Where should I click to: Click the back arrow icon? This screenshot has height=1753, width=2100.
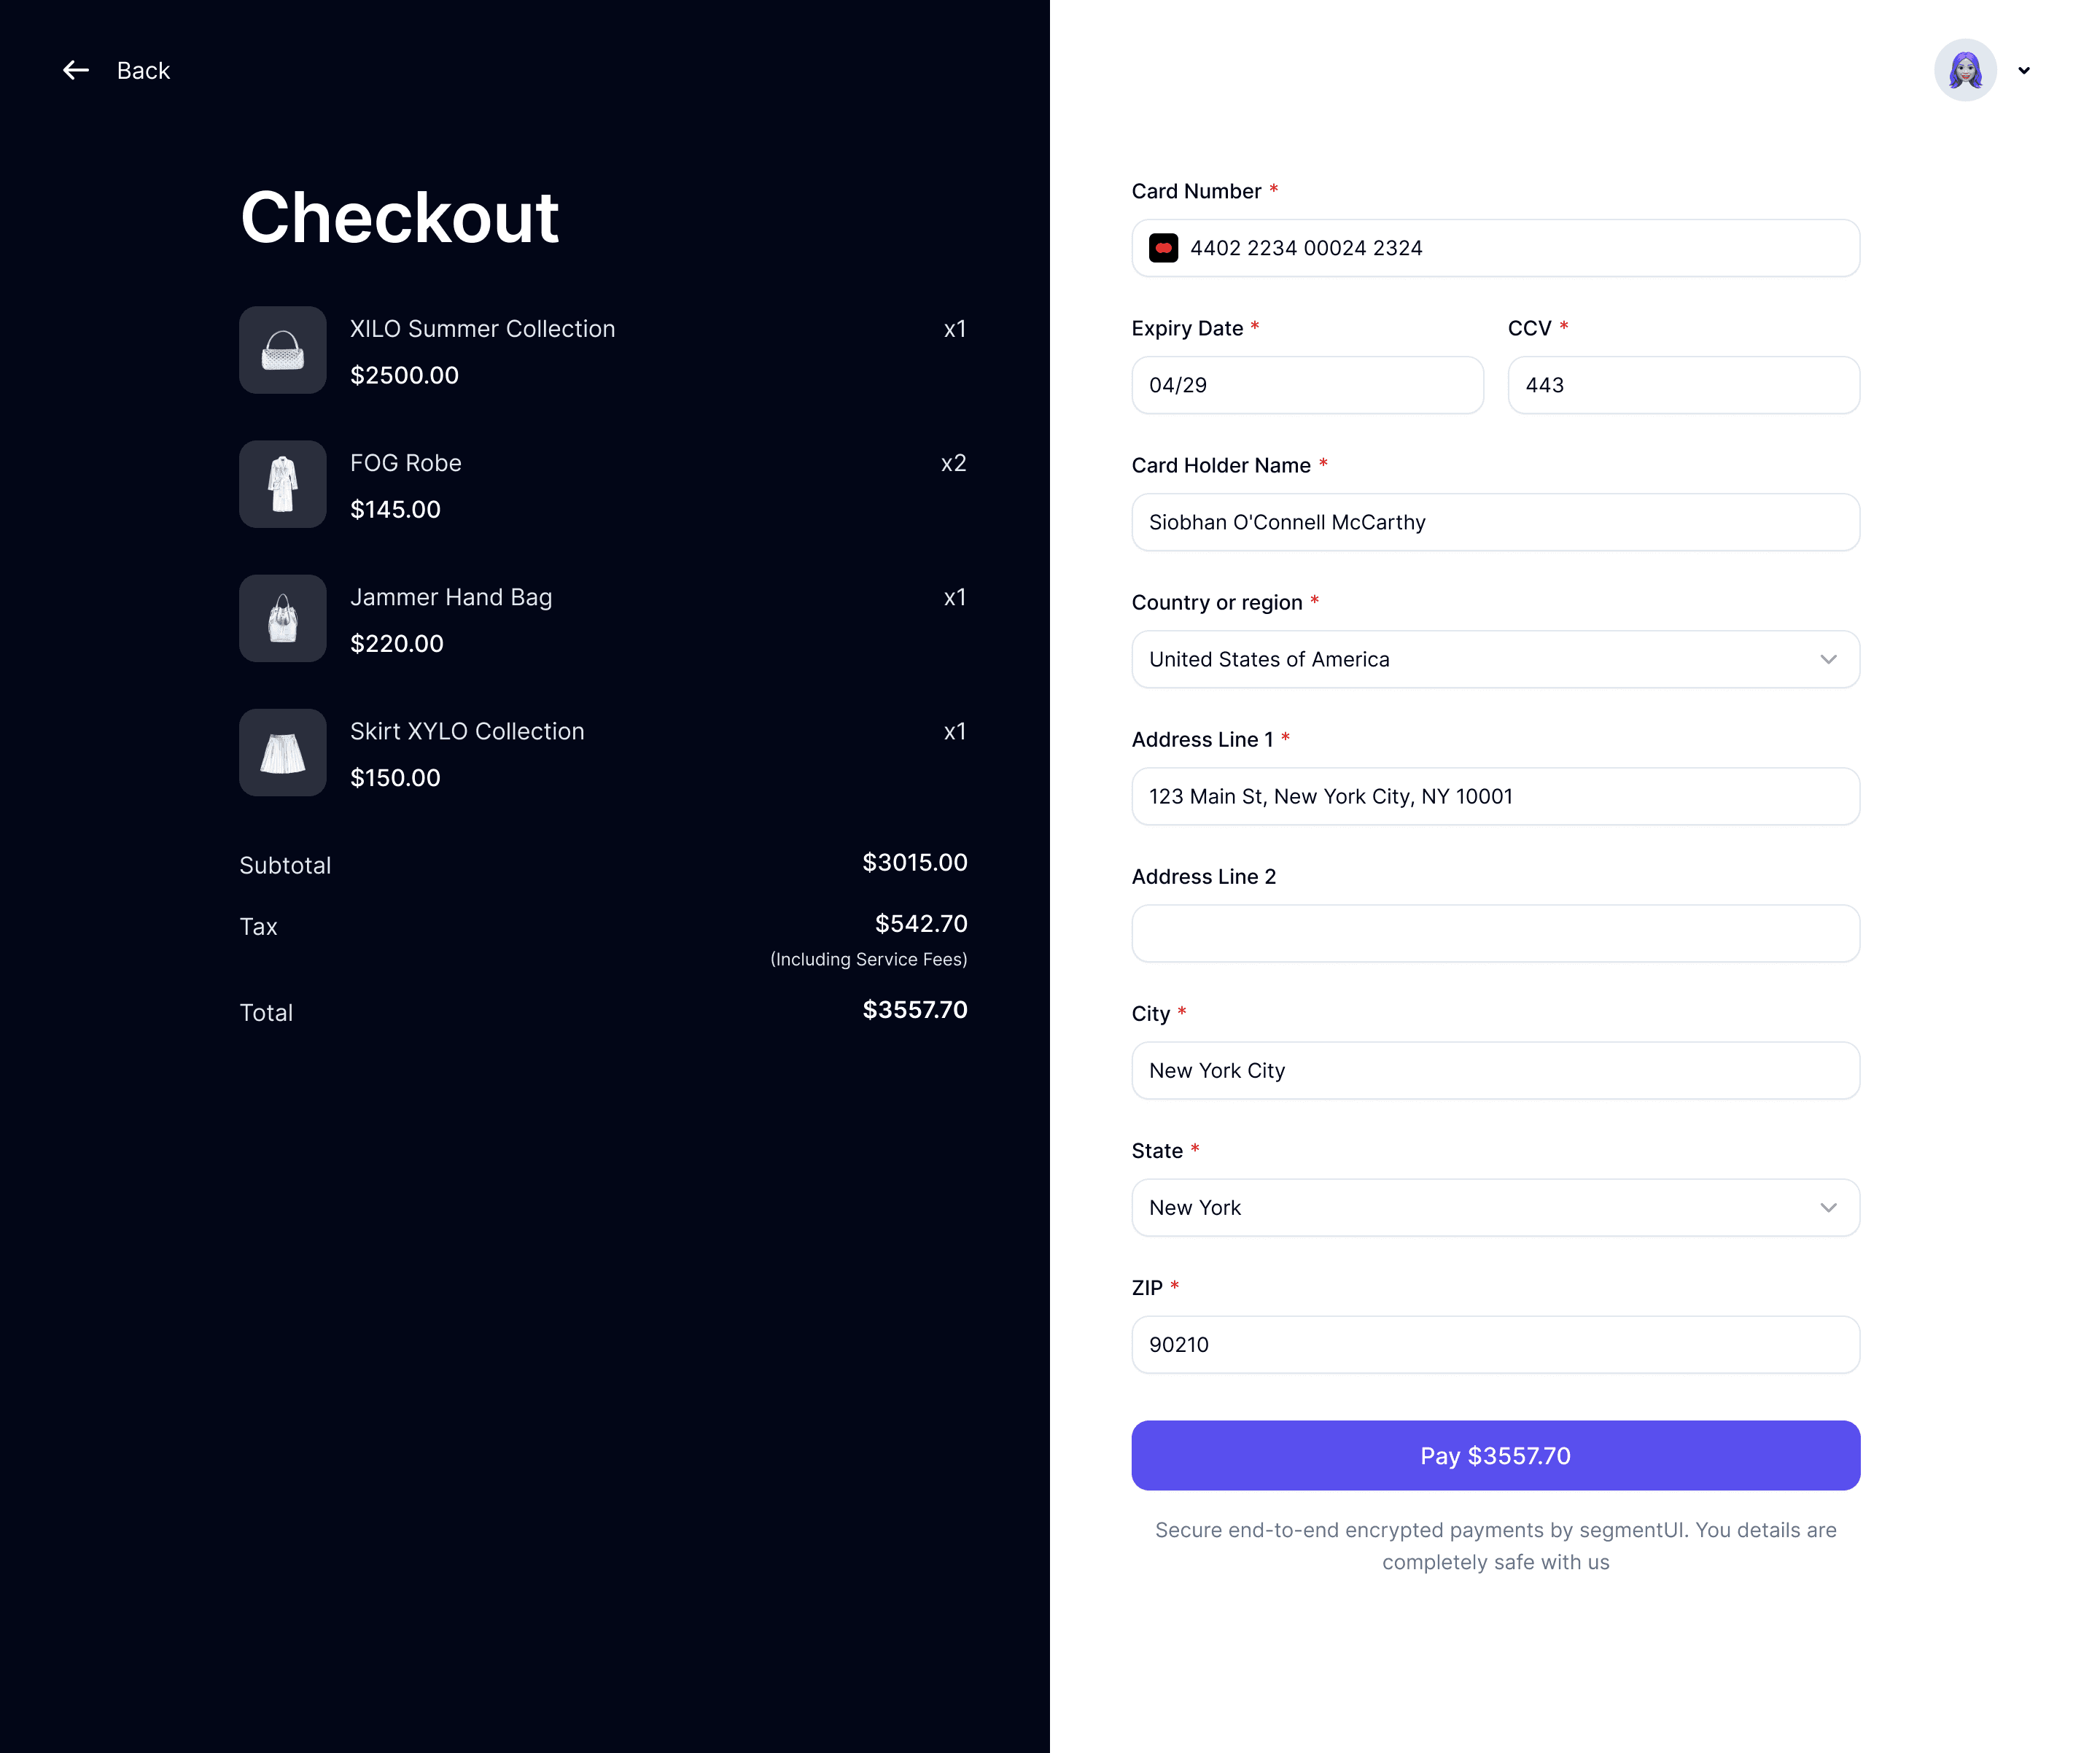pos(76,70)
